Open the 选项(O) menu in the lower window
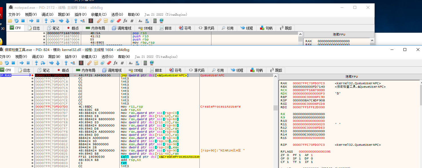This screenshot has width=422, height=168. (x=107, y=57)
